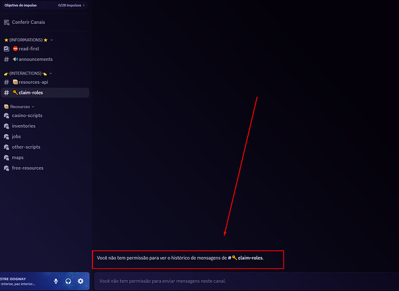Select the claim-roles channel
The height and width of the screenshot is (291, 399).
coord(45,93)
